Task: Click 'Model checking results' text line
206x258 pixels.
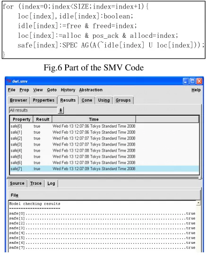Action: pos(34,204)
